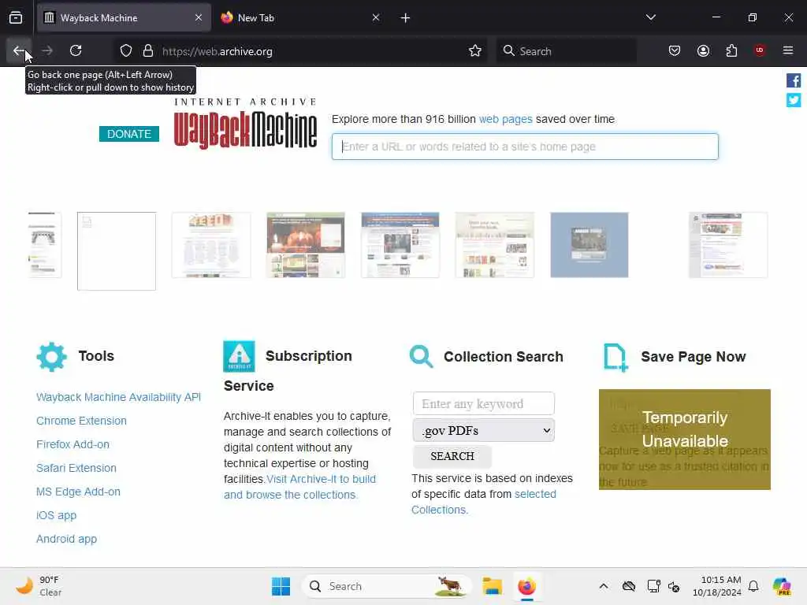
Task: Open the tracking protection shield icon
Action: [126, 51]
